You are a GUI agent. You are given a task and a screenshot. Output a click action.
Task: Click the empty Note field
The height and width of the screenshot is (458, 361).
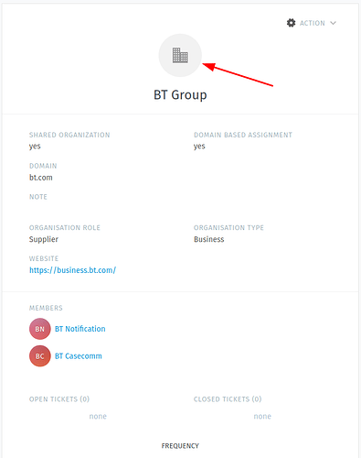[101, 208]
